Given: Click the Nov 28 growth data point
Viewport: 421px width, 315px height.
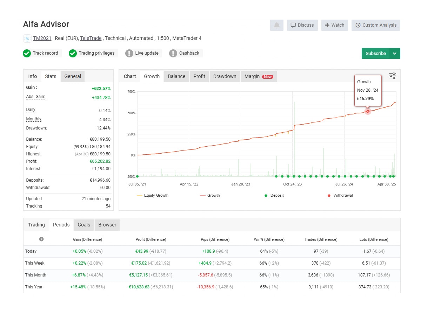Looking at the screenshot, I should pyautogui.click(x=368, y=111).
